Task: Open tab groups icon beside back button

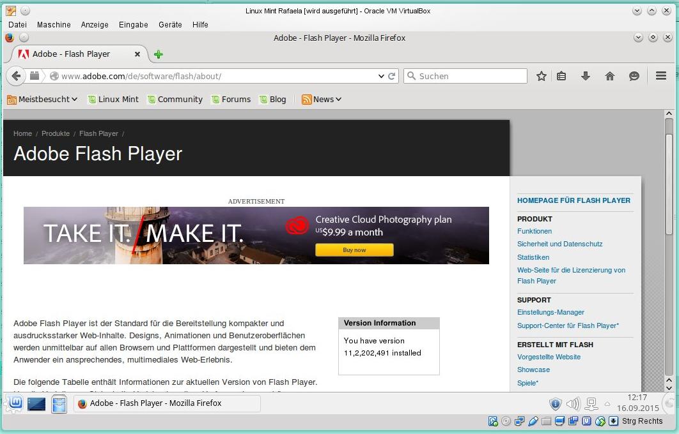Action: click(x=35, y=76)
